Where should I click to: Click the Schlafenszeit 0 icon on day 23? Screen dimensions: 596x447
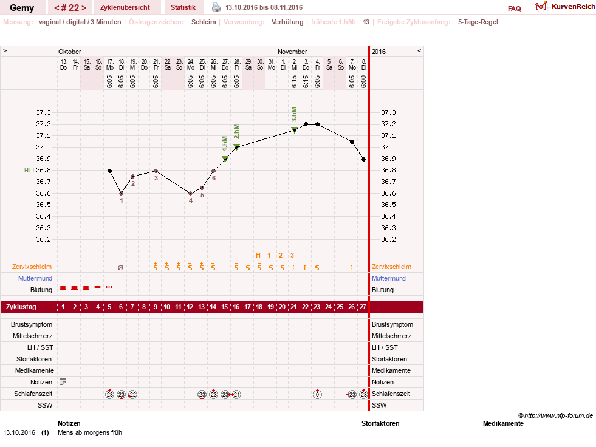click(x=317, y=394)
